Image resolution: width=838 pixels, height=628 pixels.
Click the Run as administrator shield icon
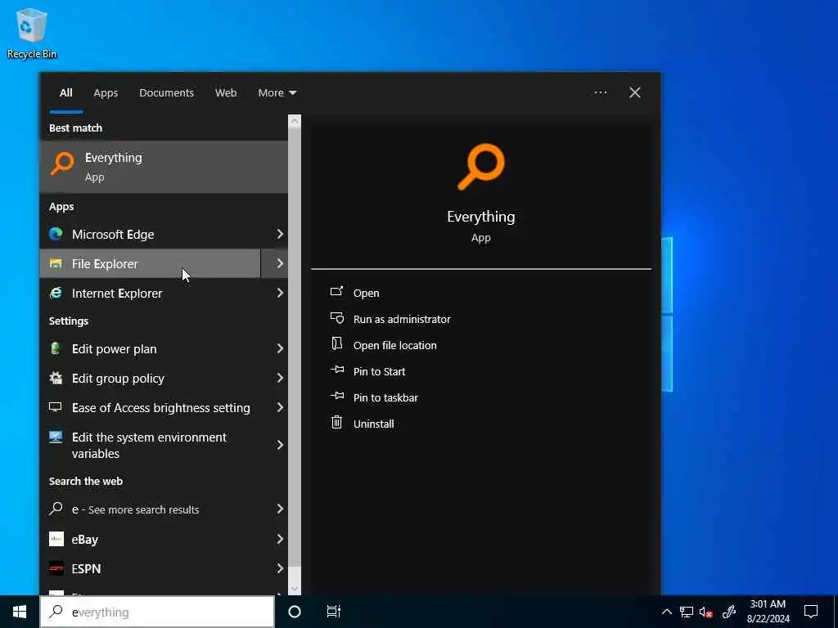click(336, 318)
